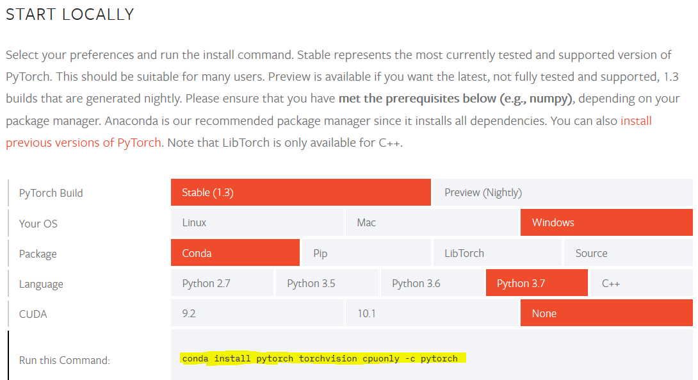
Task: Click the highlighted conda install command
Action: (x=320, y=358)
